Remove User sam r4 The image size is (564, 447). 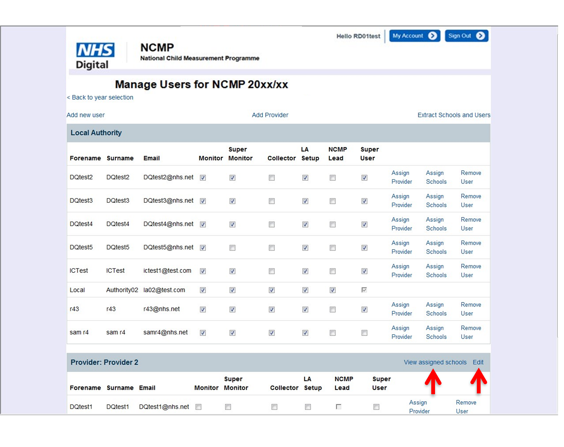[471, 333]
